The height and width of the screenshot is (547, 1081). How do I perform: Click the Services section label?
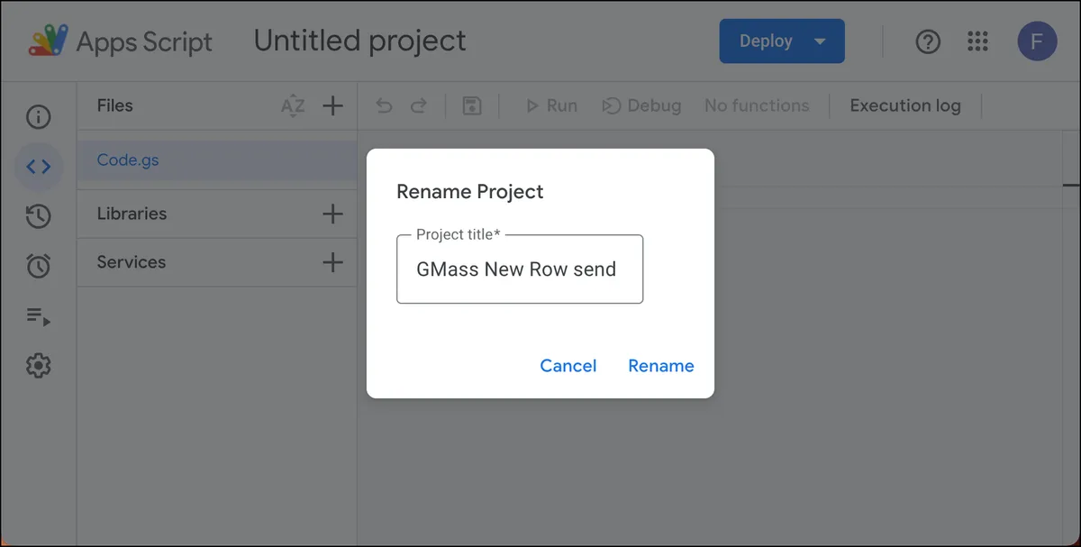pyautogui.click(x=132, y=262)
